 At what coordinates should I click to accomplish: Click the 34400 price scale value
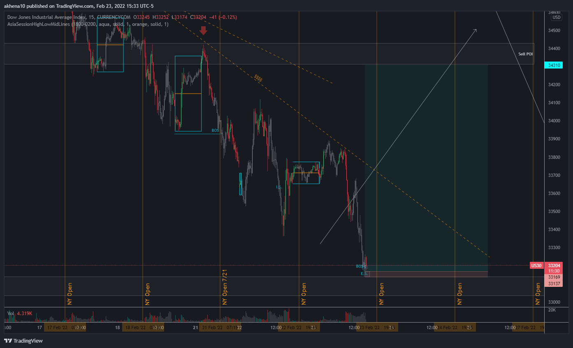pos(553,48)
